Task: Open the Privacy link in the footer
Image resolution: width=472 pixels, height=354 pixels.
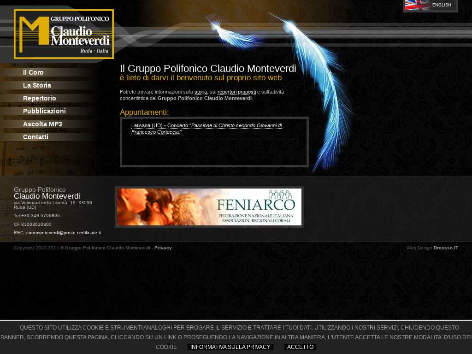Action: (163, 248)
